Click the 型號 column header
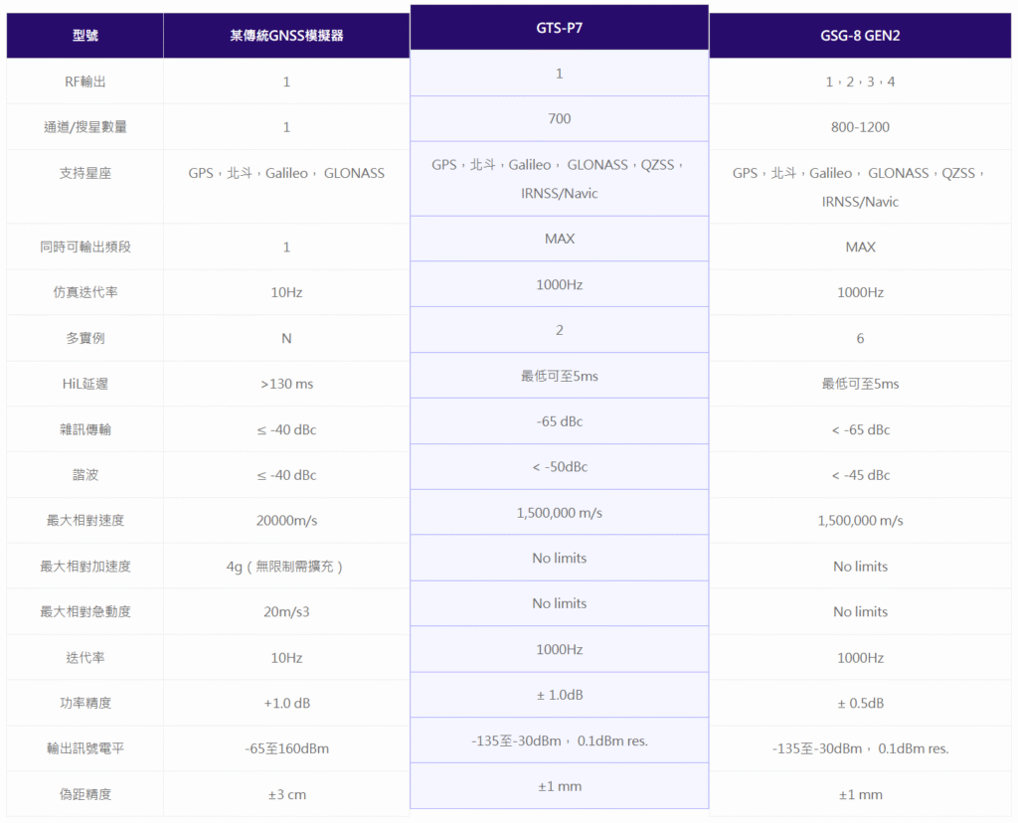The width and height of the screenshot is (1018, 823). tap(85, 36)
